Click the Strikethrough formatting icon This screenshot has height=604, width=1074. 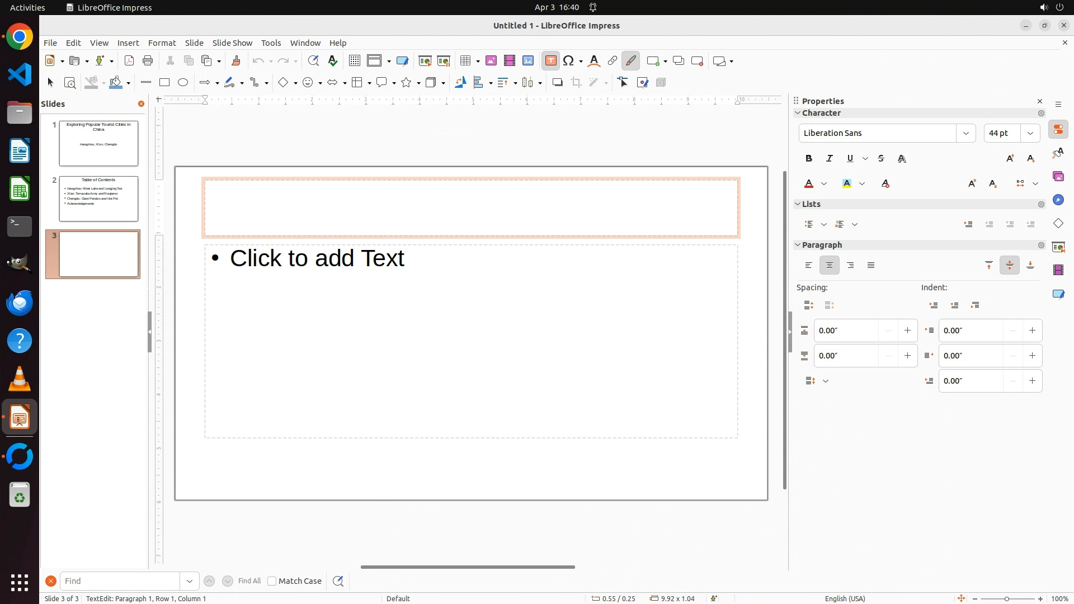881,159
